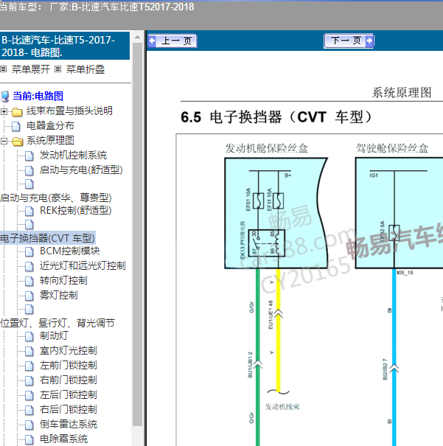Open 倒车雷达系统 diagram
This screenshot has height=446, width=443.
(69, 424)
